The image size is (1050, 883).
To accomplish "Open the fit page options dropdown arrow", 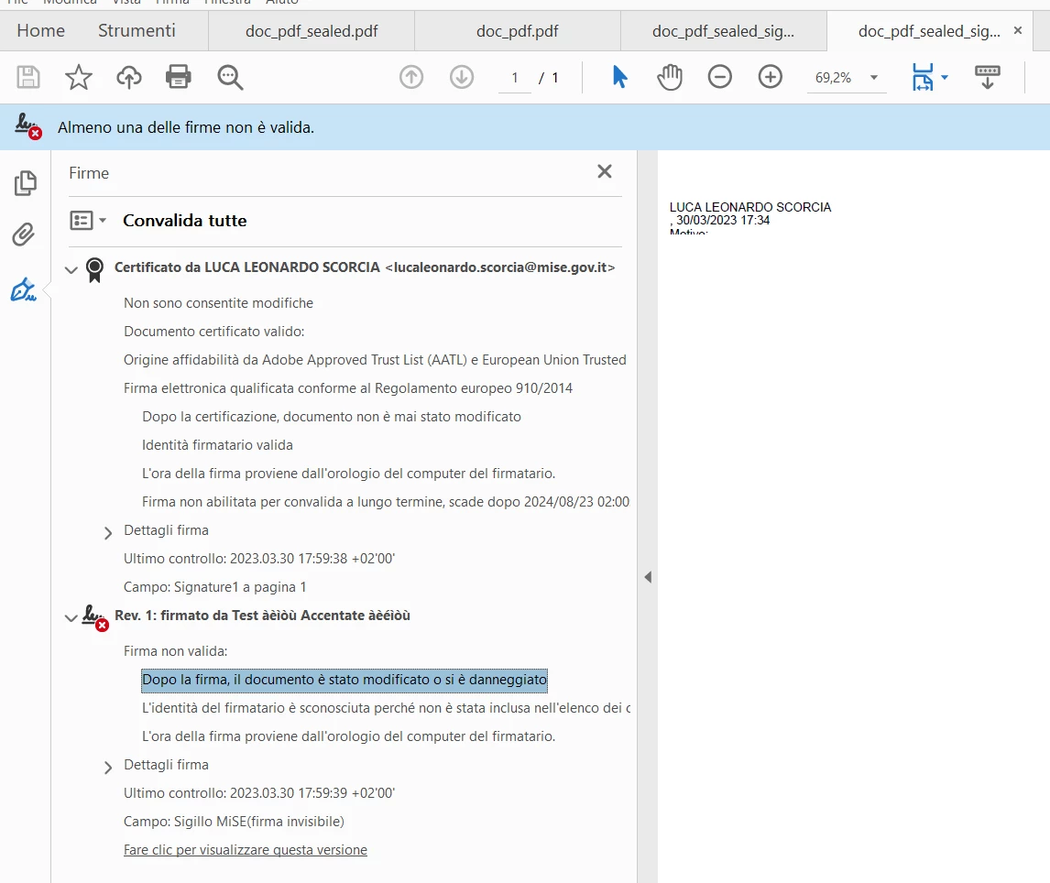I will click(945, 78).
